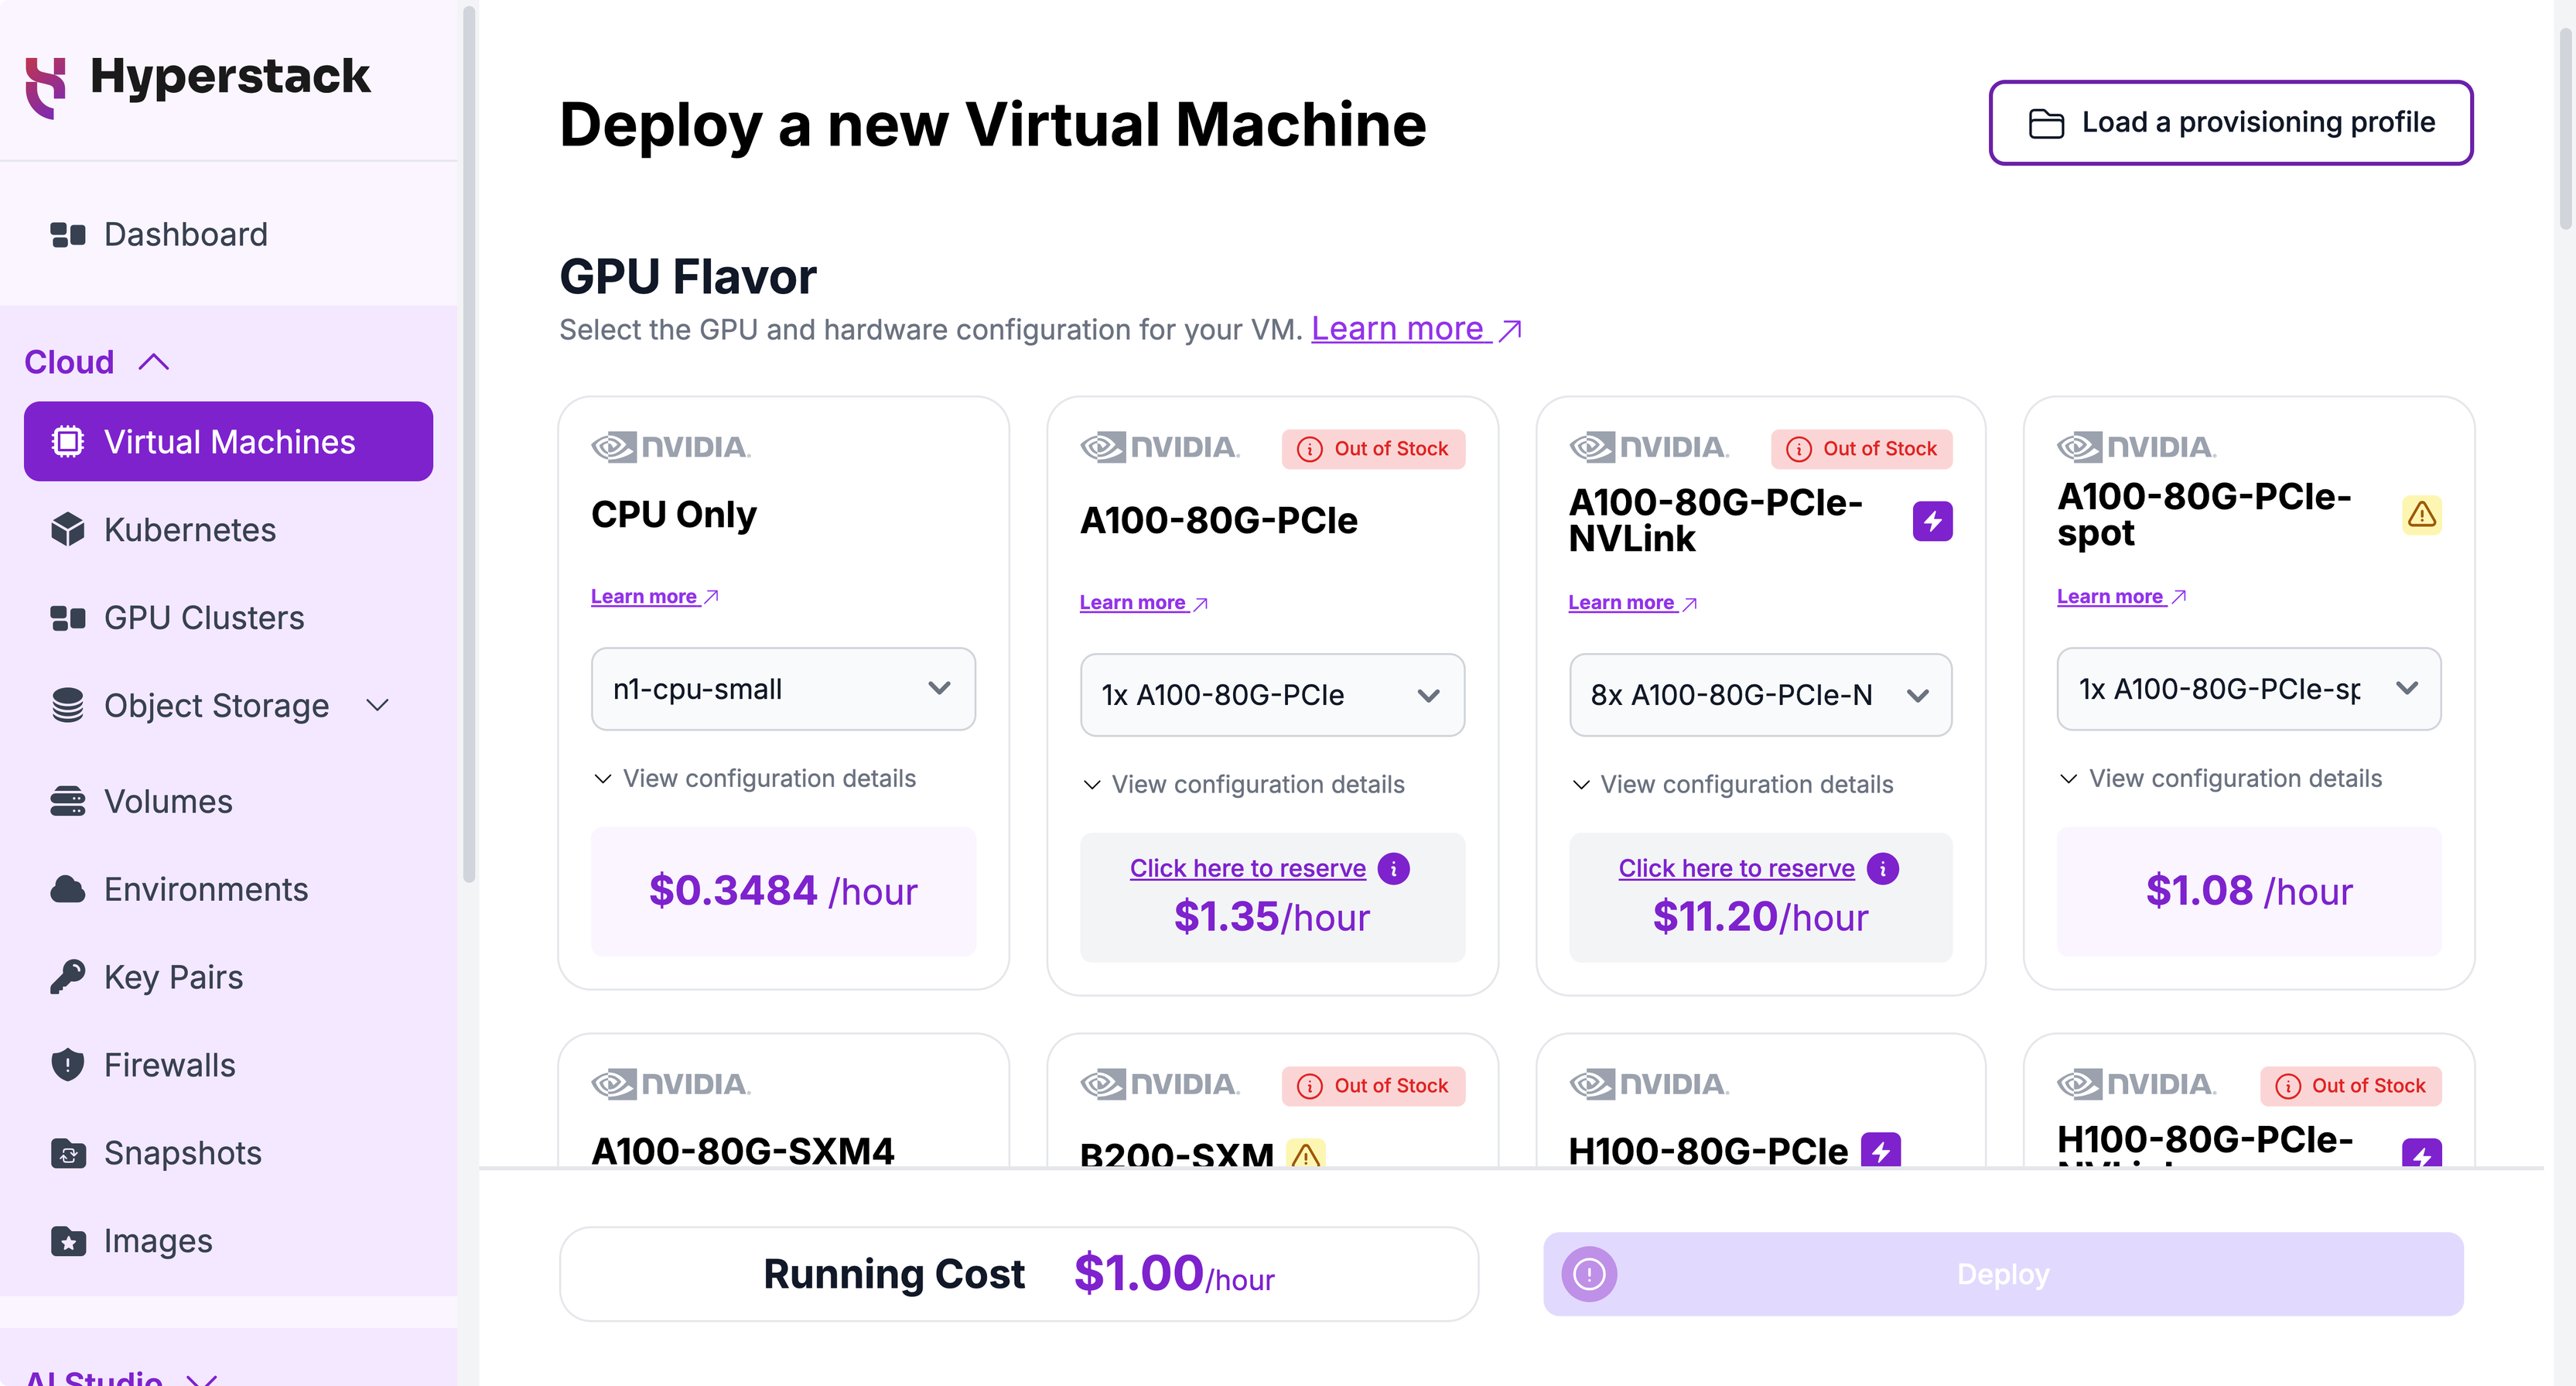Click NVIDIA logo on CPU Only card

[x=670, y=447]
